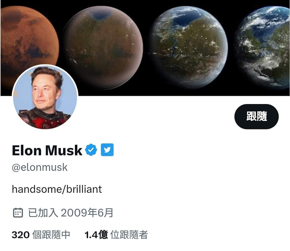290x251 pixels.
Task: Open the blue verified checkmark badge
Action: coord(91,150)
